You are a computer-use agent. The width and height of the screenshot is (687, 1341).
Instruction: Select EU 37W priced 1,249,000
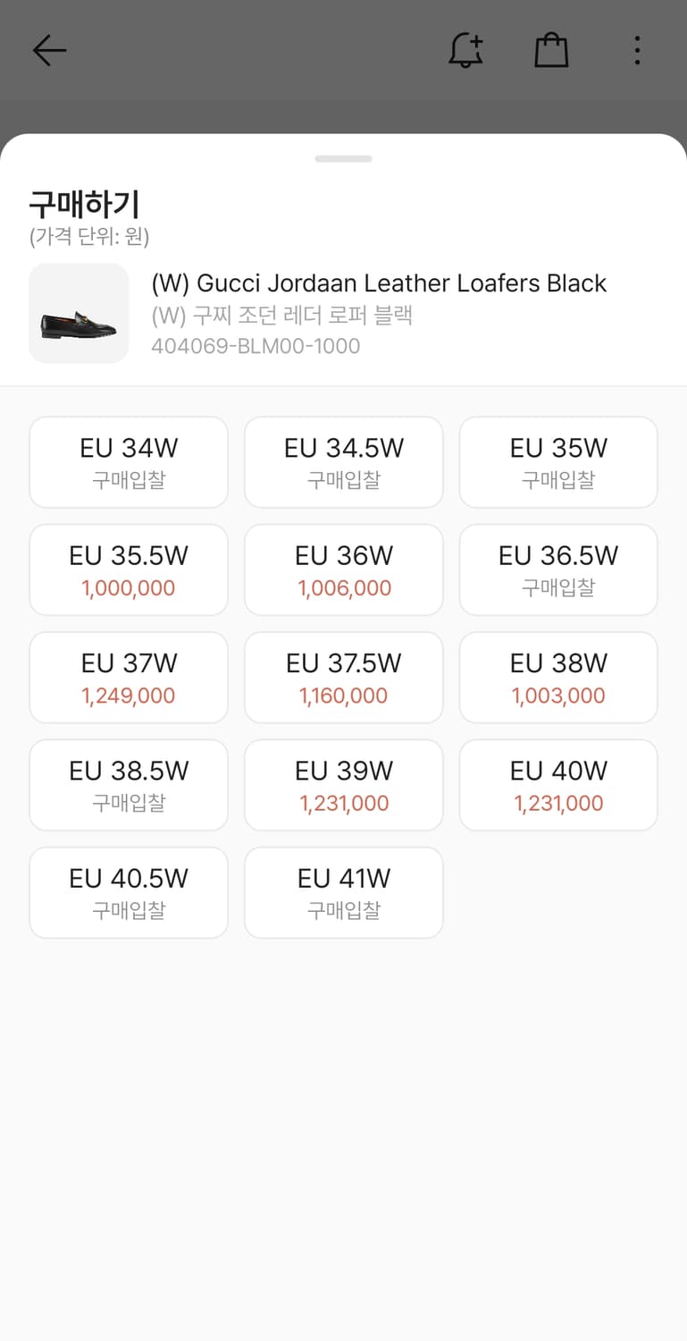pyautogui.click(x=129, y=678)
